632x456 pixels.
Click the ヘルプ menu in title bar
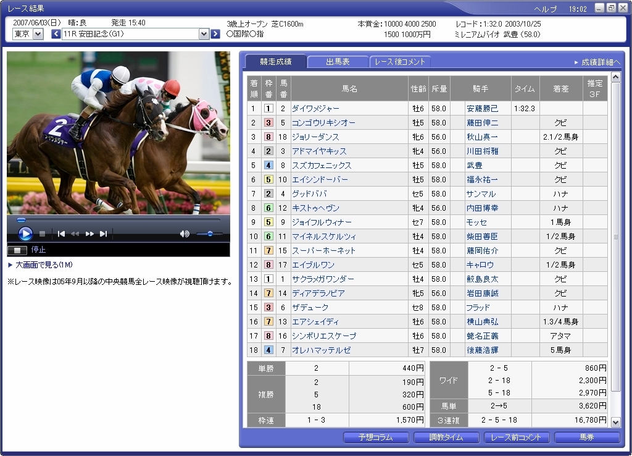(545, 9)
